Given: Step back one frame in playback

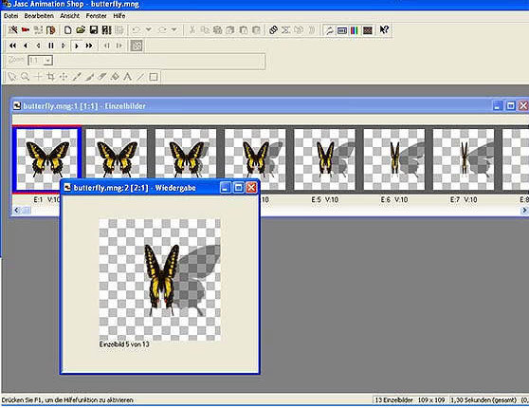Looking at the screenshot, I should point(38,46).
